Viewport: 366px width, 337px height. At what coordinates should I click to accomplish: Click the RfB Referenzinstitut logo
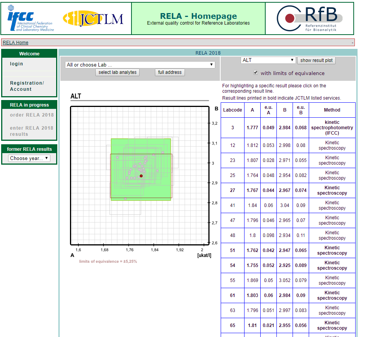pos(310,18)
